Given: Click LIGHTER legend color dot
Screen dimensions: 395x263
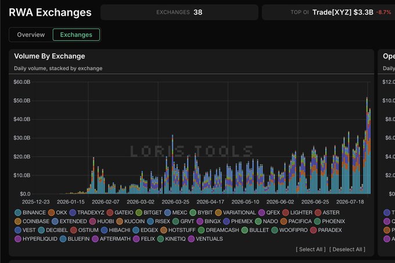Looking at the screenshot, I should point(285,212).
